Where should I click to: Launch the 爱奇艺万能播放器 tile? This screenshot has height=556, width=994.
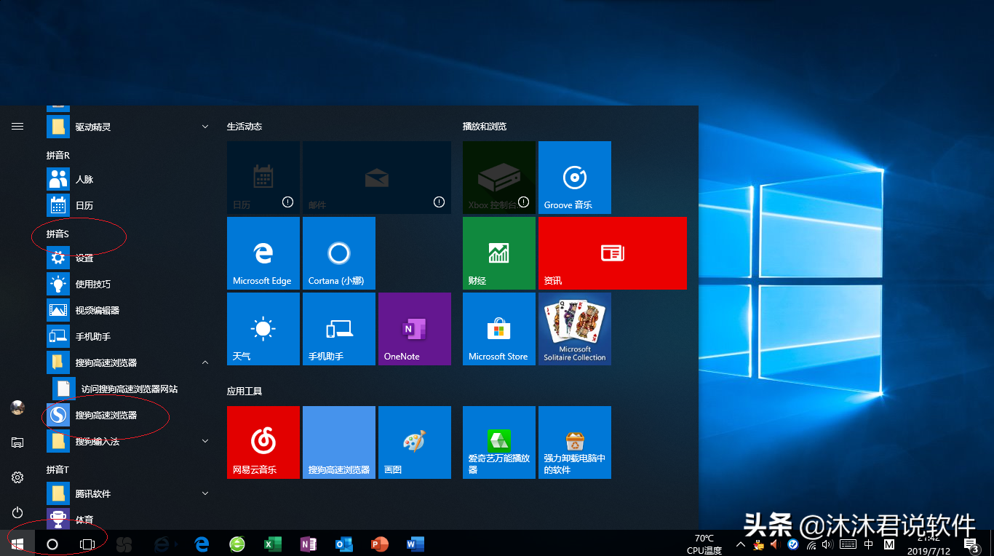tap(498, 442)
